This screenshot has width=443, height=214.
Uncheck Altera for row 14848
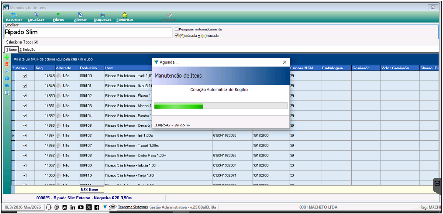[x=25, y=76]
